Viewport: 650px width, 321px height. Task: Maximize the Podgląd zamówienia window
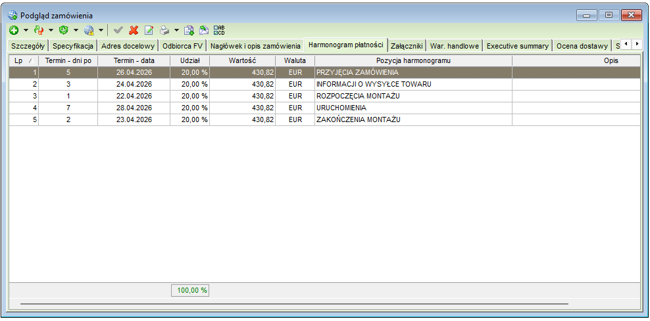pyautogui.click(x=609, y=15)
